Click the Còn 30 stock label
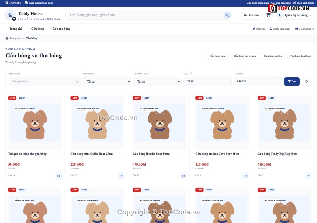 point(11,176)
